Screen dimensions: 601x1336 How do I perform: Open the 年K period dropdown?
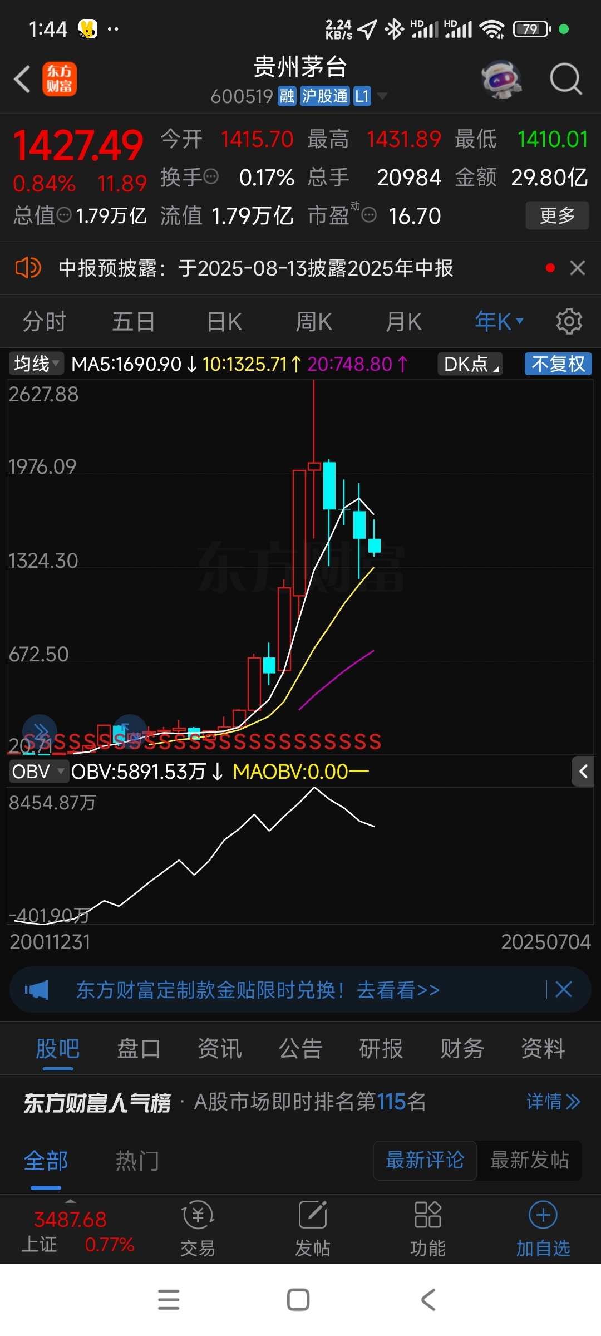[x=499, y=321]
